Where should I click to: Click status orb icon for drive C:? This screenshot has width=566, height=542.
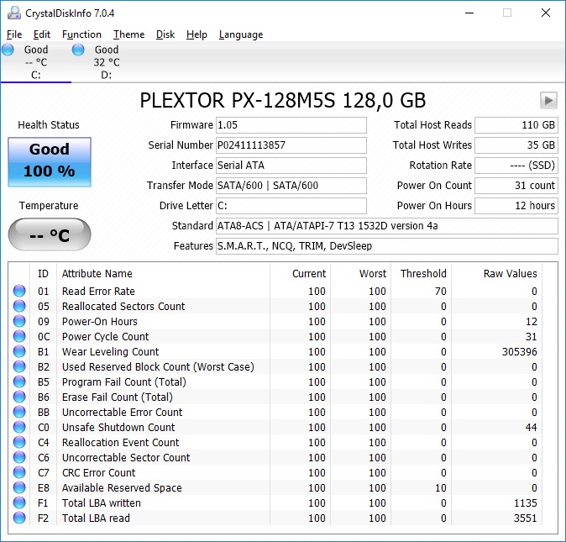tap(8, 50)
